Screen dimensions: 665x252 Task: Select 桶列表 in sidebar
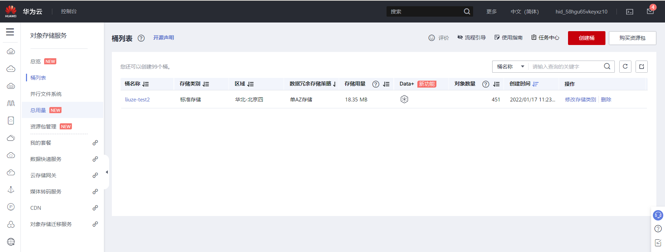tap(38, 78)
